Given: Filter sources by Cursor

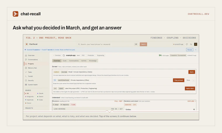Looking at the screenshot, I should pos(28,103).
